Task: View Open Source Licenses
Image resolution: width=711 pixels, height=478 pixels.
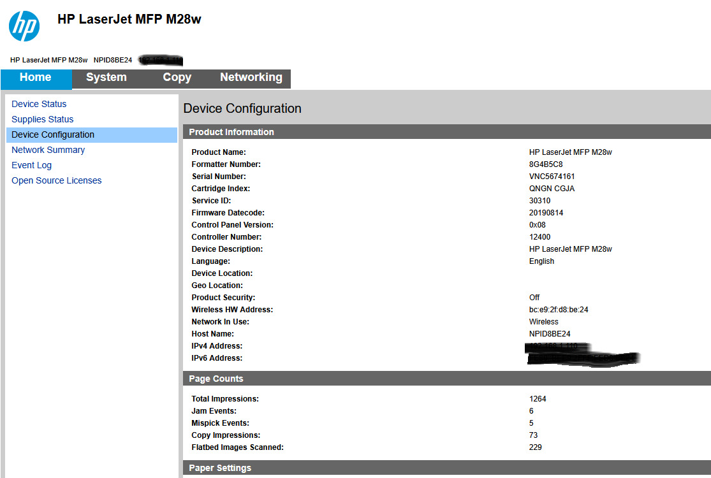Action: (56, 181)
